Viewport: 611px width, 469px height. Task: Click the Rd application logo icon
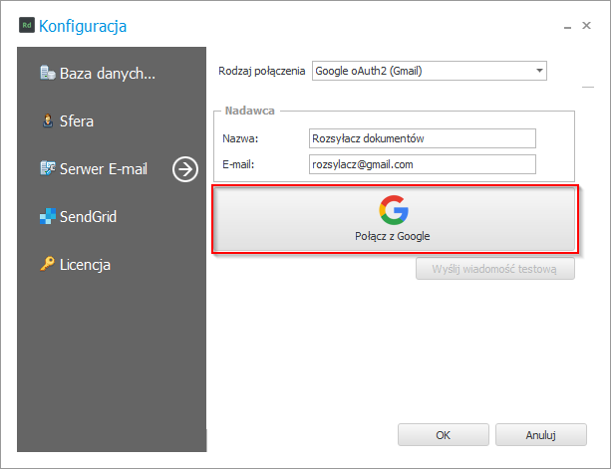point(27,25)
